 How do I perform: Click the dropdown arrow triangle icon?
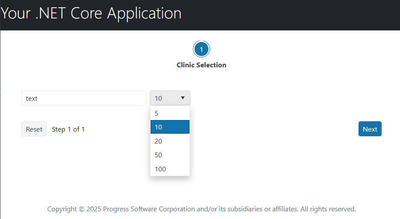tap(183, 98)
